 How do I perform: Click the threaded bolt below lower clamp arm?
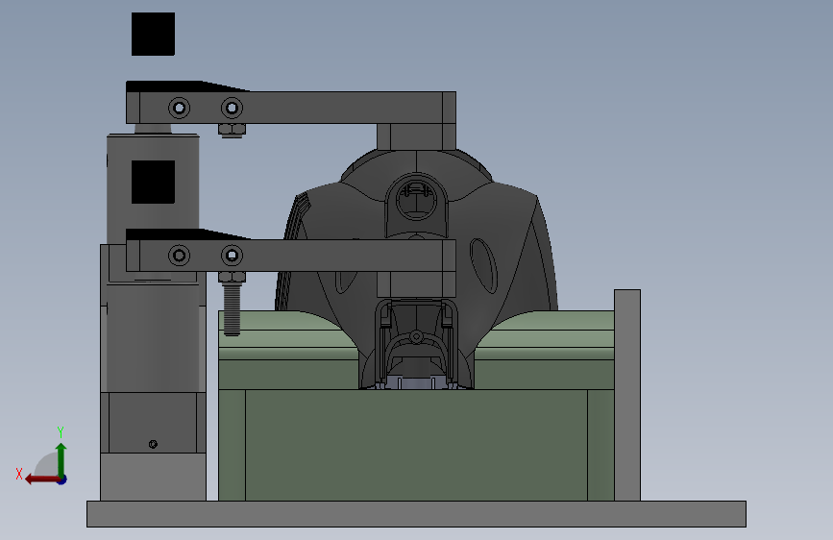pos(232,309)
